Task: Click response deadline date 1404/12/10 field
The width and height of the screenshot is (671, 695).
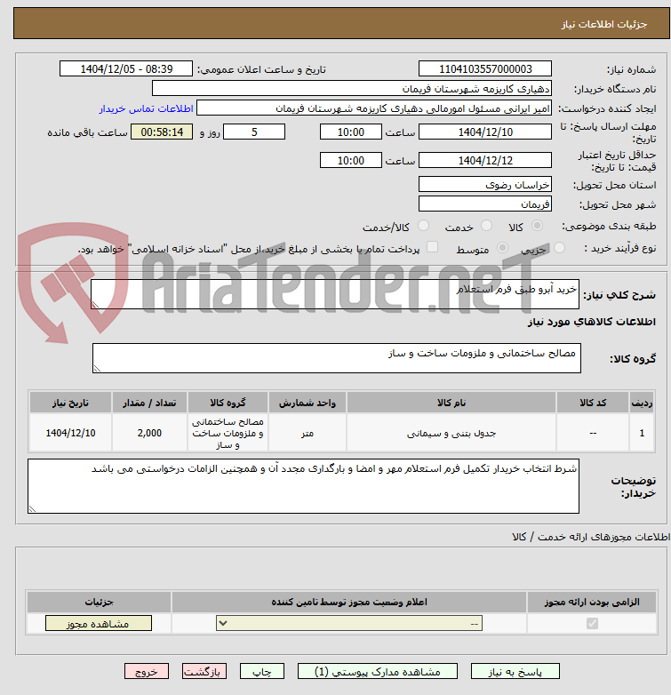Action: [x=485, y=132]
